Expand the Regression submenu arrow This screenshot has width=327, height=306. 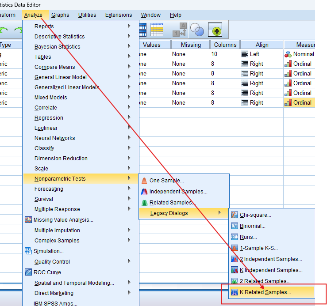coord(129,118)
